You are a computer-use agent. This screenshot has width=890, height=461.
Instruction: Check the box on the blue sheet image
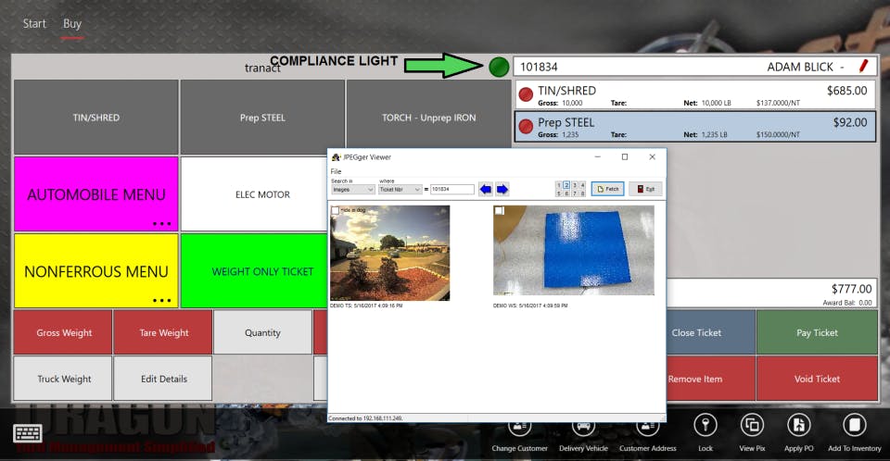pyautogui.click(x=499, y=210)
